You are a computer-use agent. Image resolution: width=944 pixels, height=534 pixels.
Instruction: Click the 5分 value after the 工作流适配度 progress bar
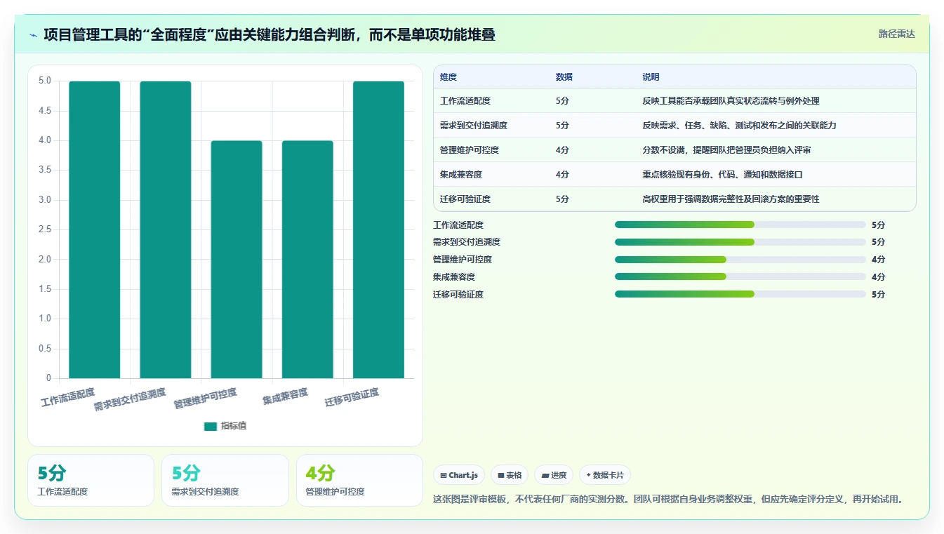tap(878, 225)
